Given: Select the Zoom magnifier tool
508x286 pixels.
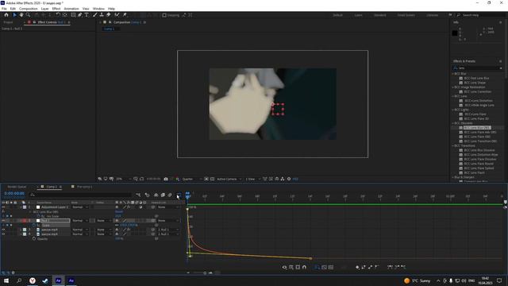Looking at the screenshot, I should coord(29,15).
